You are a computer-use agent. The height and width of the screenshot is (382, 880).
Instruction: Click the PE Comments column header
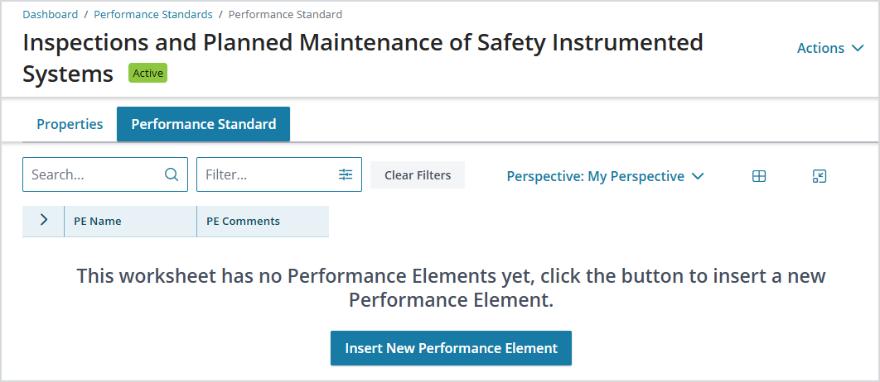[x=263, y=221]
